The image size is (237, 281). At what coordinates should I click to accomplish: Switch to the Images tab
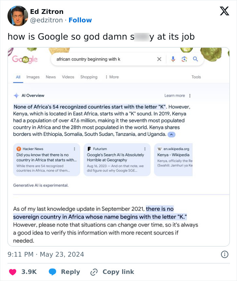point(33,77)
